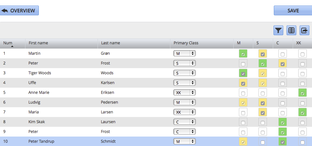312x146 pixels.
Task: Open the filter funnel icon
Action: click(x=278, y=30)
